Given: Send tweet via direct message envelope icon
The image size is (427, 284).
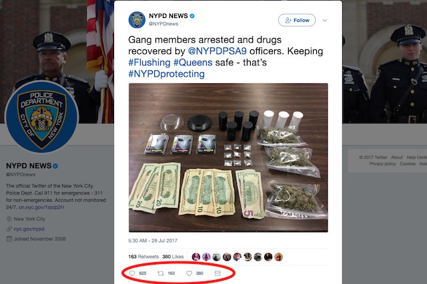Looking at the screenshot, I should pos(218,273).
